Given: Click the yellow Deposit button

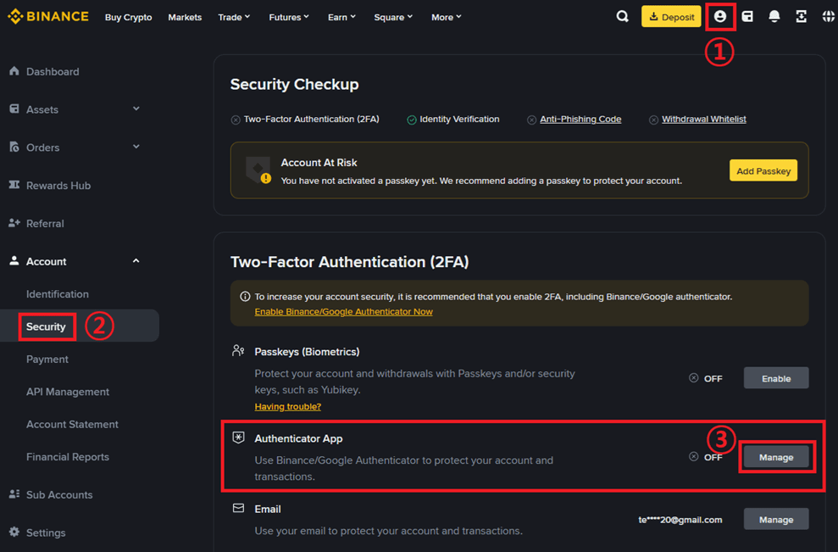Looking at the screenshot, I should coord(671,17).
